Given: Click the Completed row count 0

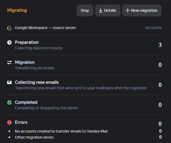Looking at the screenshot, I should (x=160, y=105).
